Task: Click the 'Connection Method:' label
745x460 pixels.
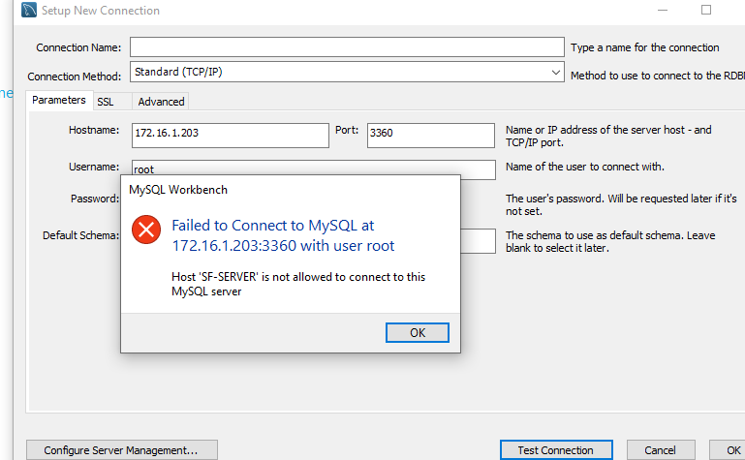Action: (x=75, y=77)
